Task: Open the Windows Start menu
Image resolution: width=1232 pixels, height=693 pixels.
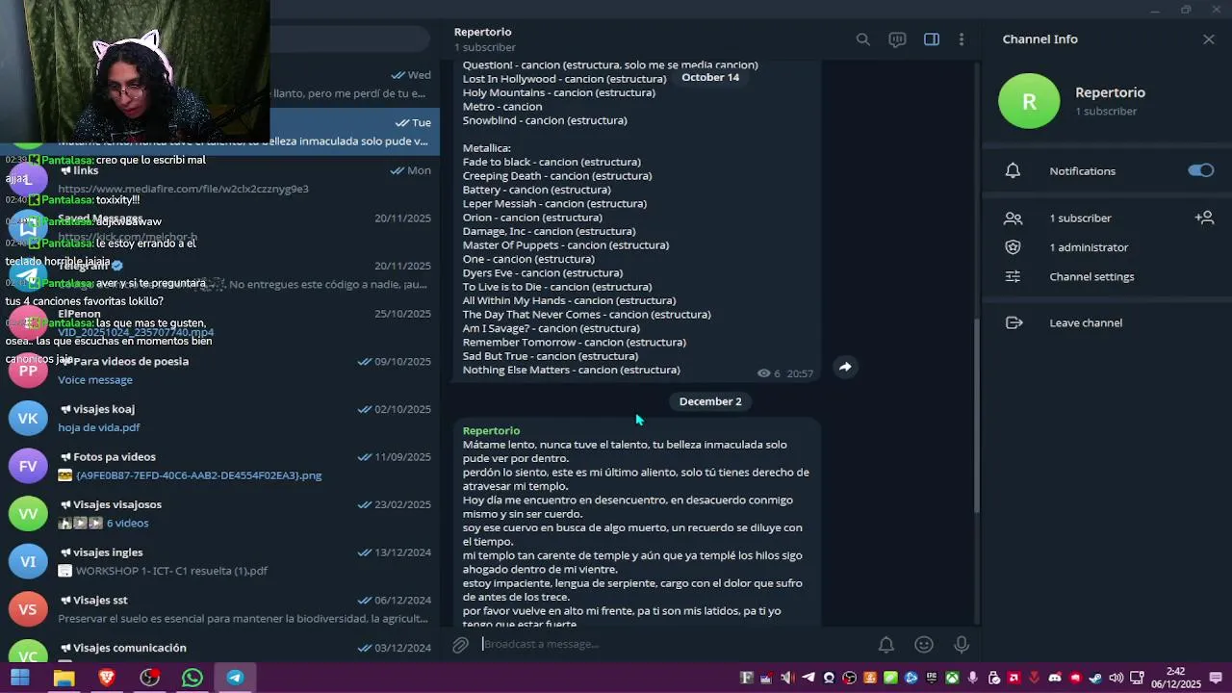Action: pyautogui.click(x=19, y=678)
